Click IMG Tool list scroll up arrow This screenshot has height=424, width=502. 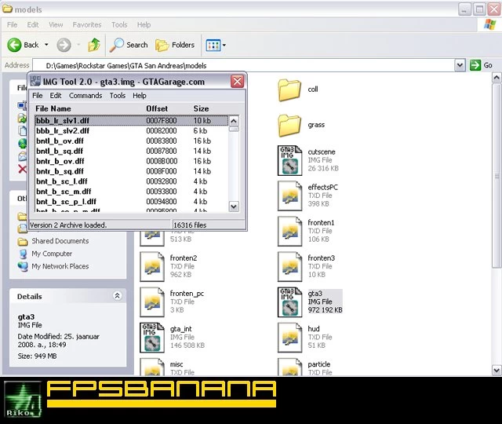click(234, 121)
